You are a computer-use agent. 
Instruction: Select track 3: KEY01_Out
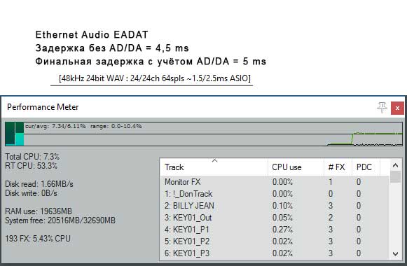(x=275, y=218)
